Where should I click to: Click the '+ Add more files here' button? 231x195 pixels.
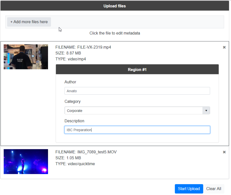tap(29, 22)
